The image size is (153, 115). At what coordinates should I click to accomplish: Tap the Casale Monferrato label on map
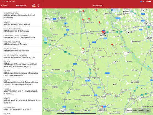tap(93, 77)
